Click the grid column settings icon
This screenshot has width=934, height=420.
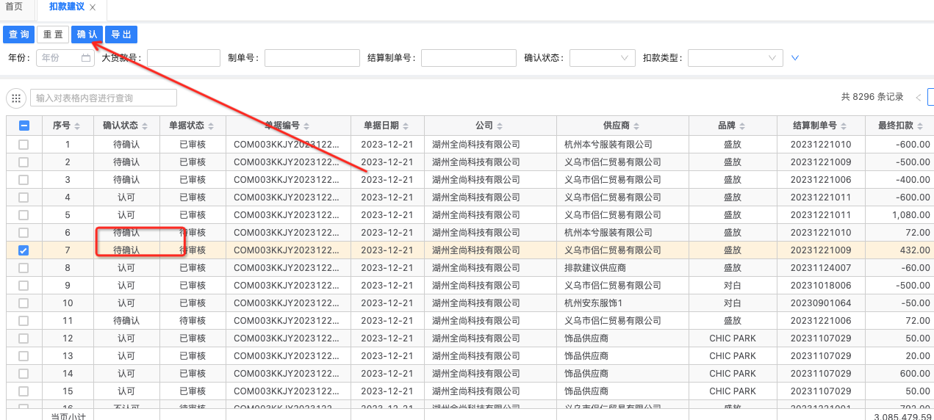tap(15, 98)
